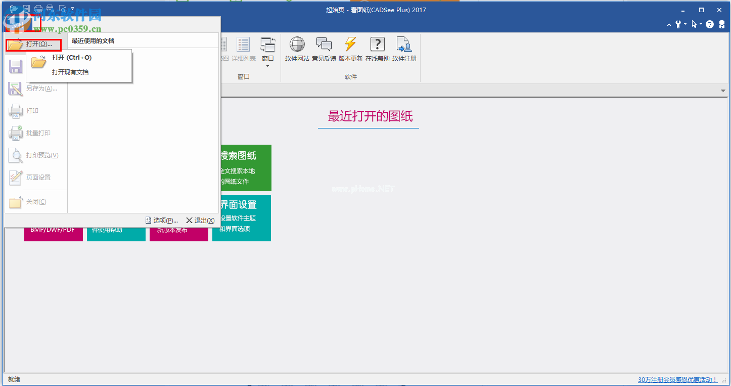
Task: Click quick access save icon in title bar
Action: (26, 9)
